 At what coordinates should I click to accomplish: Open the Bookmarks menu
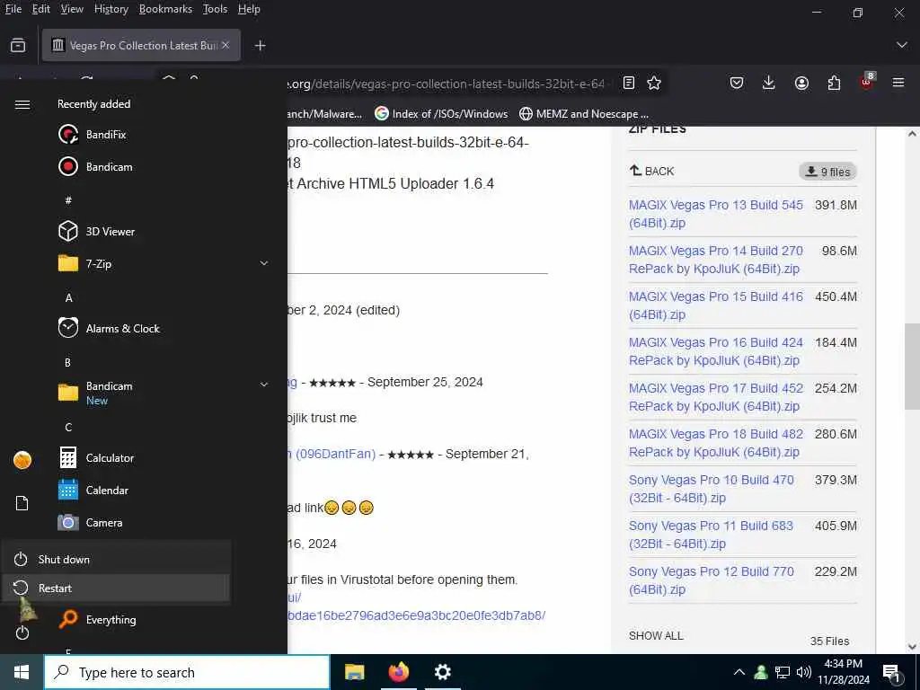(165, 9)
